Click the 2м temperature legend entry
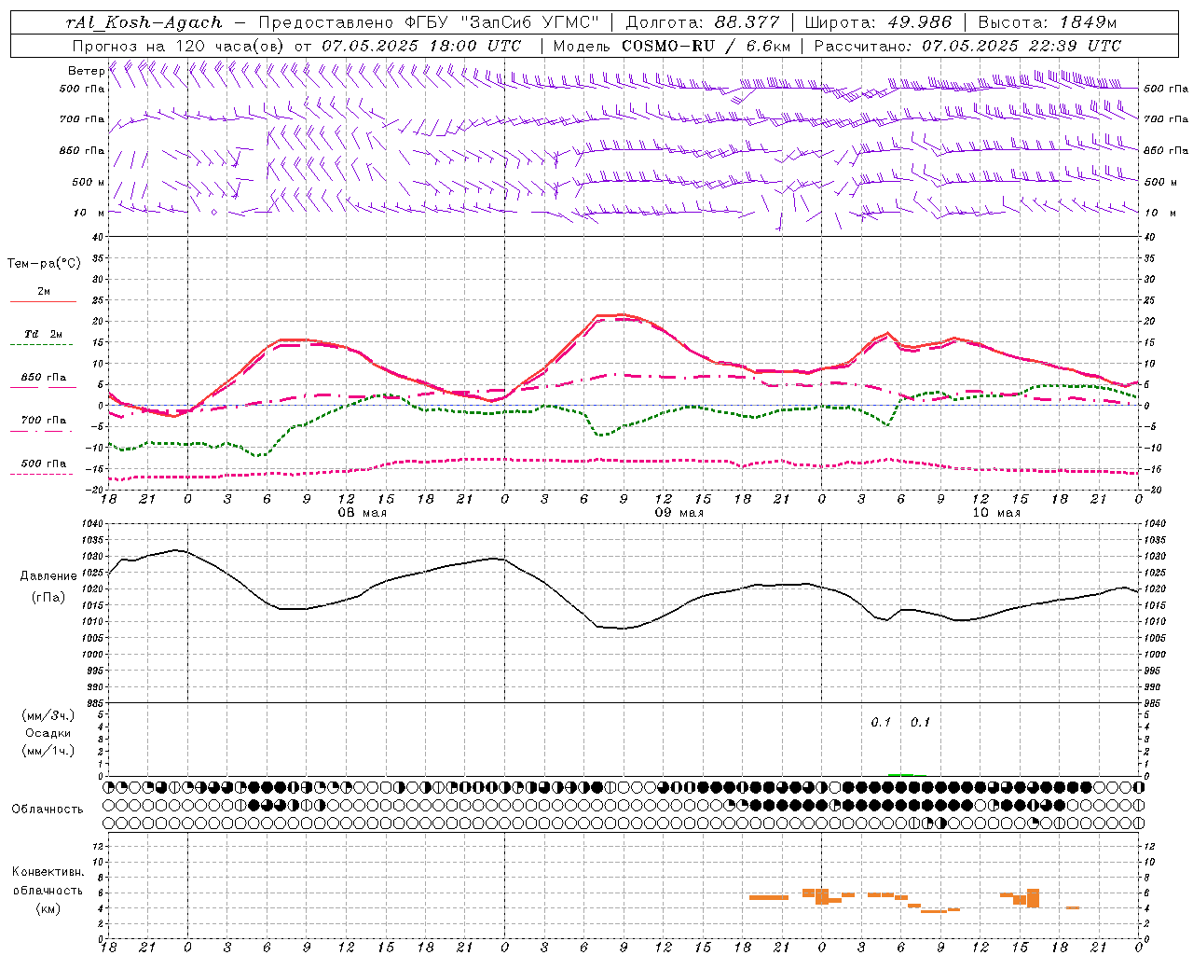The image size is (1193, 955). click(44, 292)
